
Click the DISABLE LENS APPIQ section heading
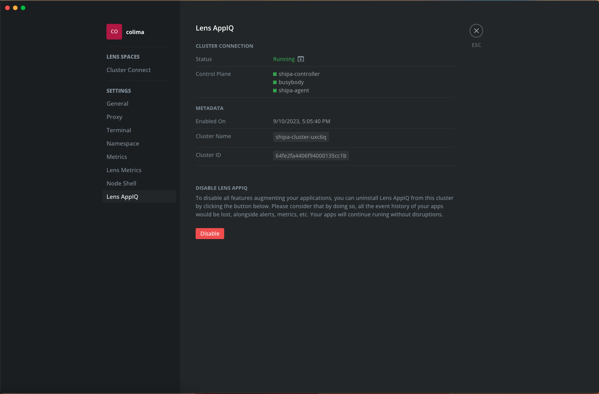[221, 188]
